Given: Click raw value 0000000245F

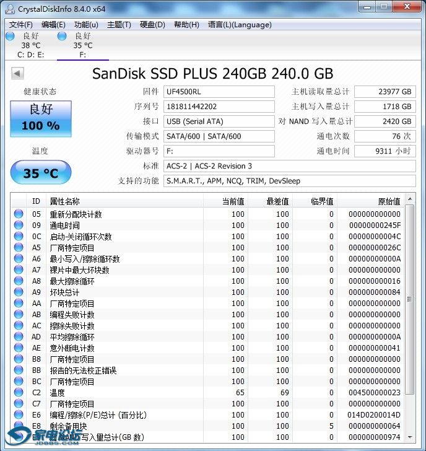Looking at the screenshot, I should [375, 225].
